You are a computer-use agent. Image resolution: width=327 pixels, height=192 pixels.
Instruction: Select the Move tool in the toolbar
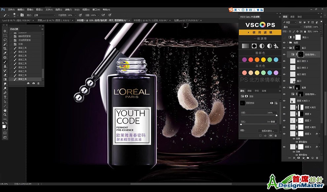5,31
